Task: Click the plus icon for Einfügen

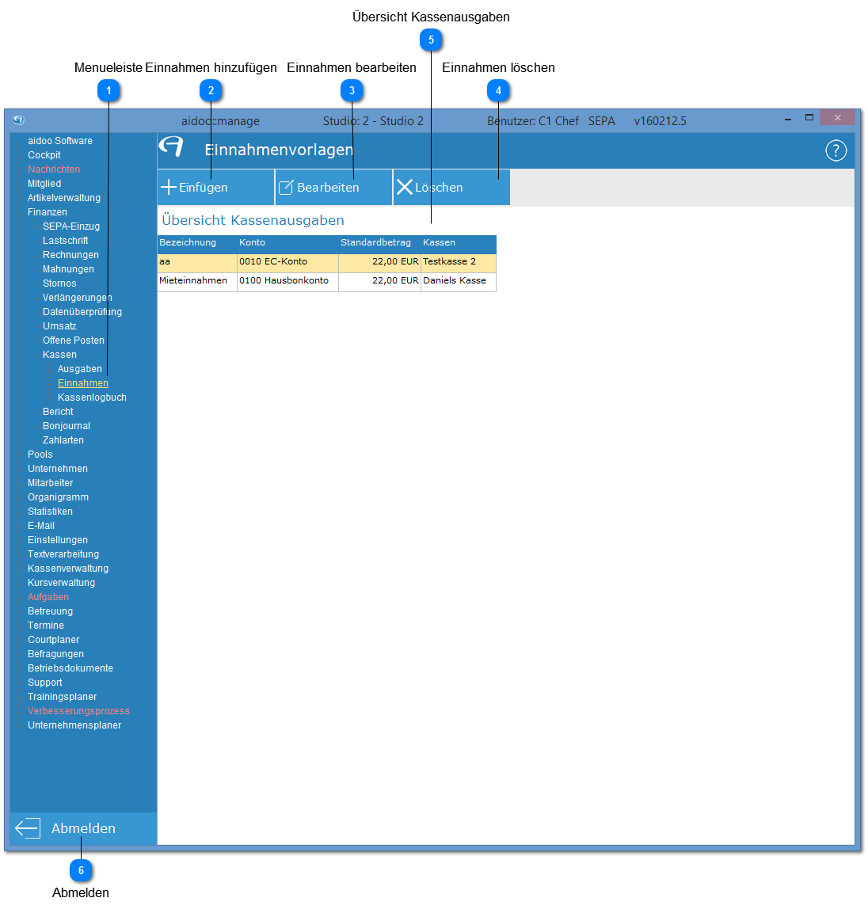Action: click(169, 187)
